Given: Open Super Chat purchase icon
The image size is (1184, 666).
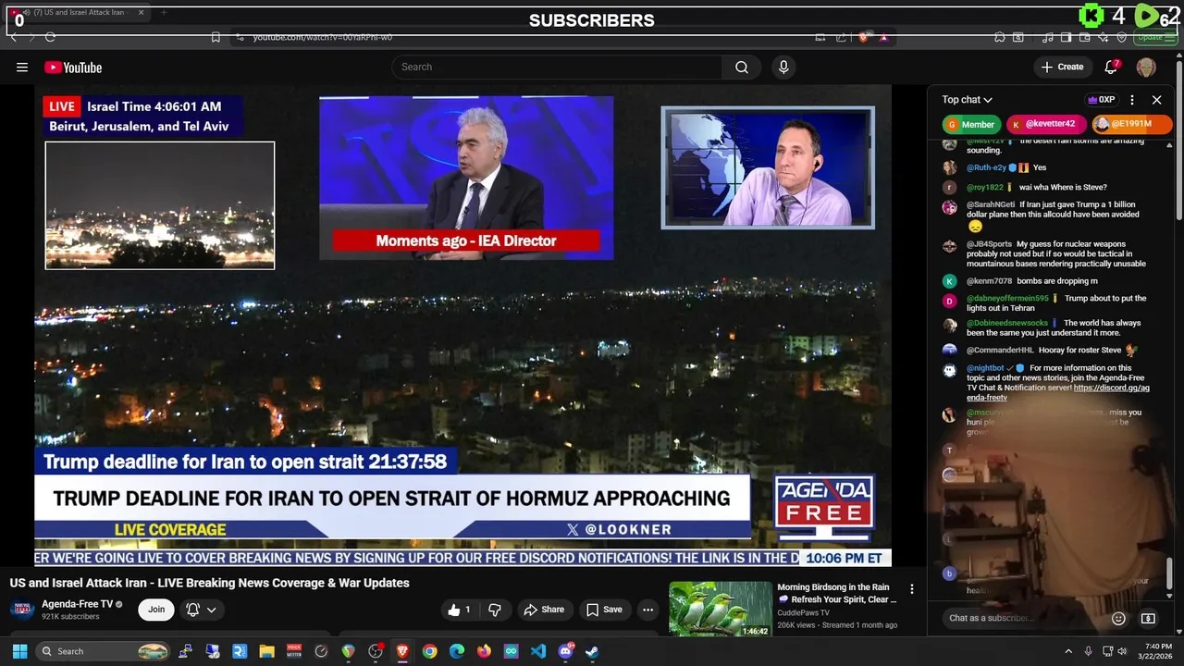Looking at the screenshot, I should point(1148,618).
